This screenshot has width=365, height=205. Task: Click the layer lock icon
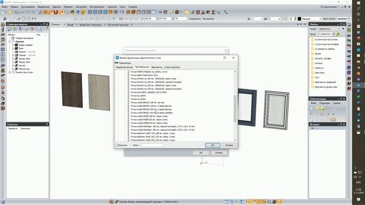[295, 19]
